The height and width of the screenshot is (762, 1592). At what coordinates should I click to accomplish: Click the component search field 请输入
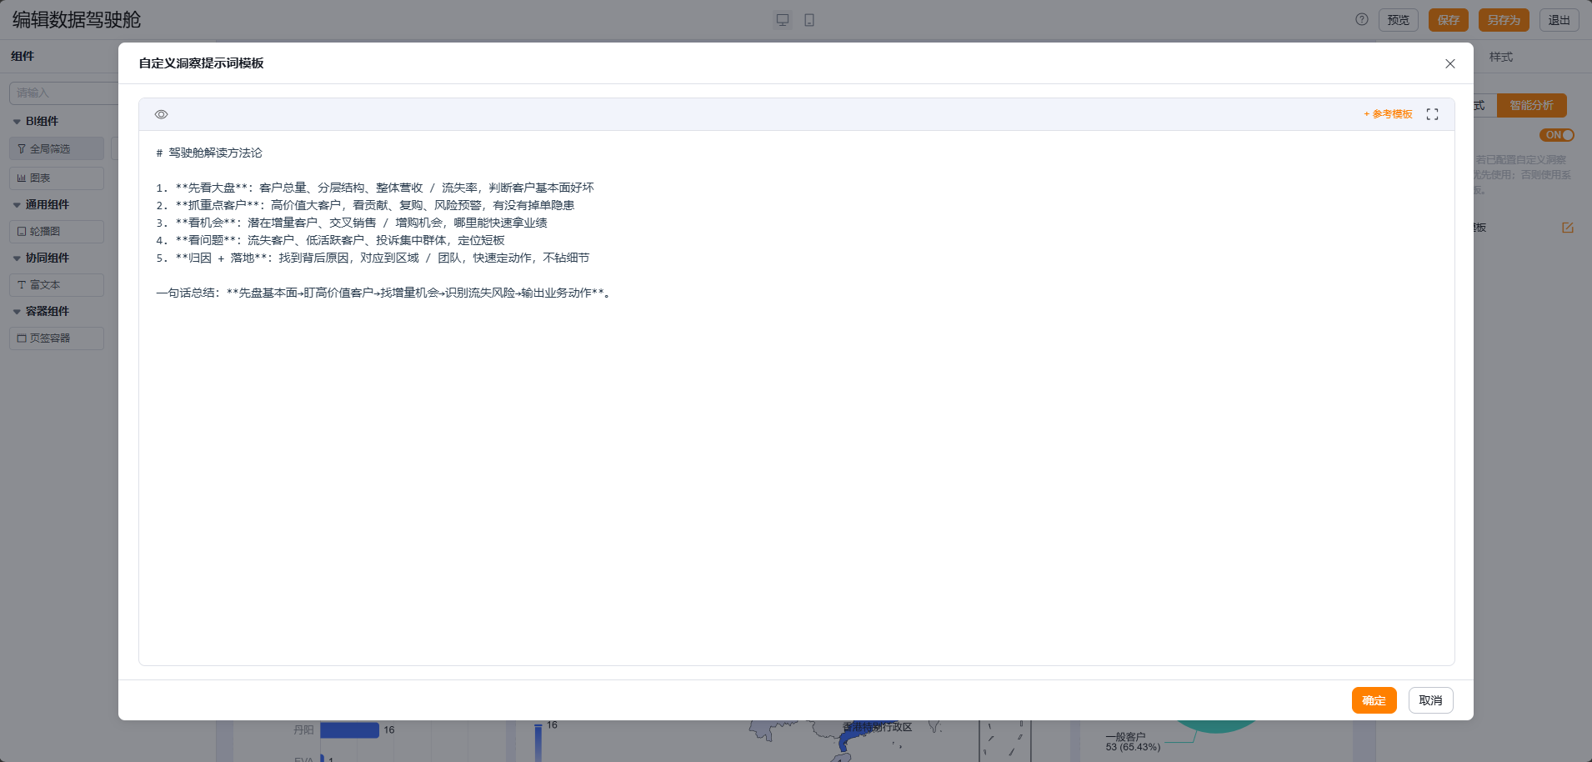(63, 93)
